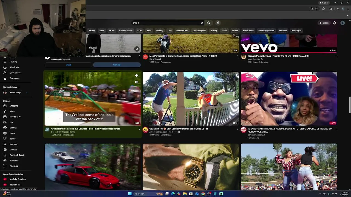Open options menu for Pick Up The Phone video
This screenshot has width=351, height=197.
point(336,56)
